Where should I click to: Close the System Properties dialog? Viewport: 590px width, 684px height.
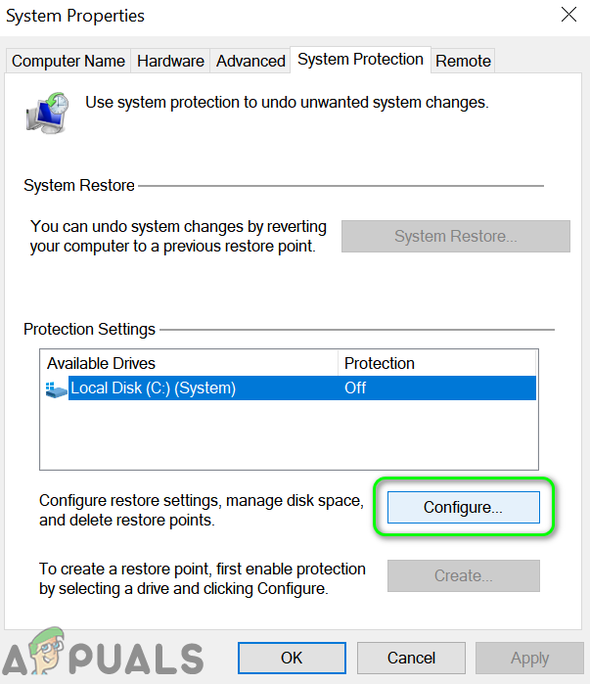coord(568,16)
